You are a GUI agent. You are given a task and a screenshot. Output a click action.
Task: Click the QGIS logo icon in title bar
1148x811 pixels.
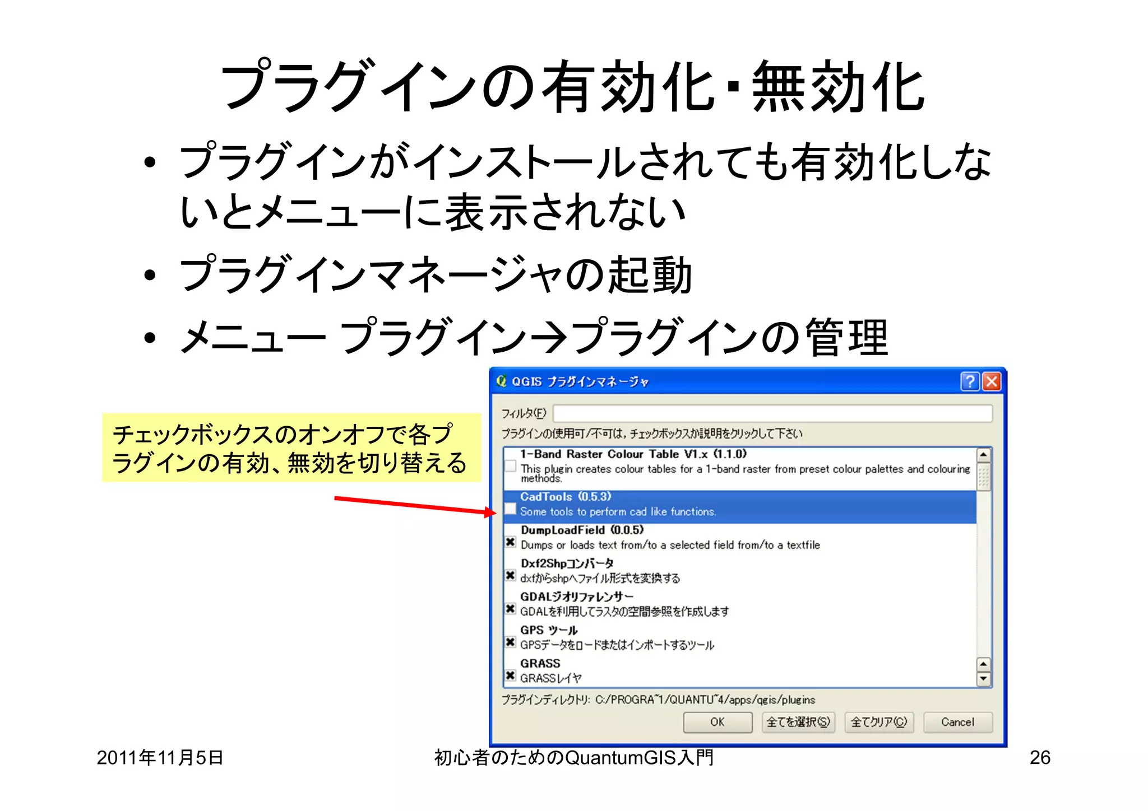(501, 381)
